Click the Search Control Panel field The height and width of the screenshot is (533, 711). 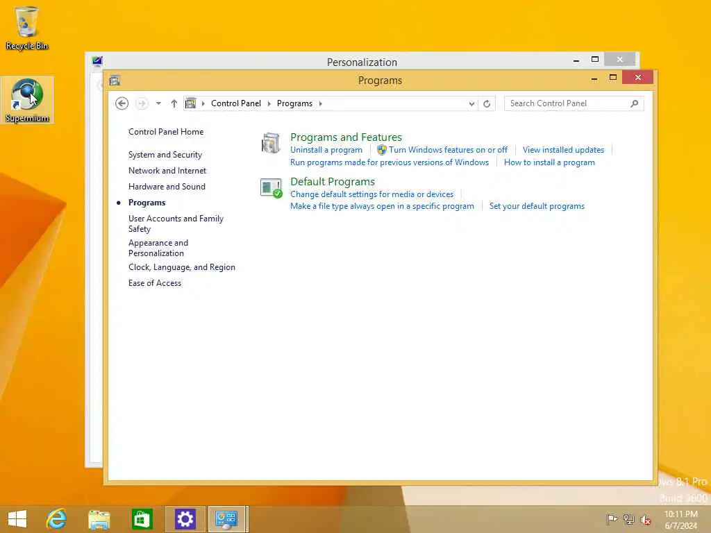574,103
